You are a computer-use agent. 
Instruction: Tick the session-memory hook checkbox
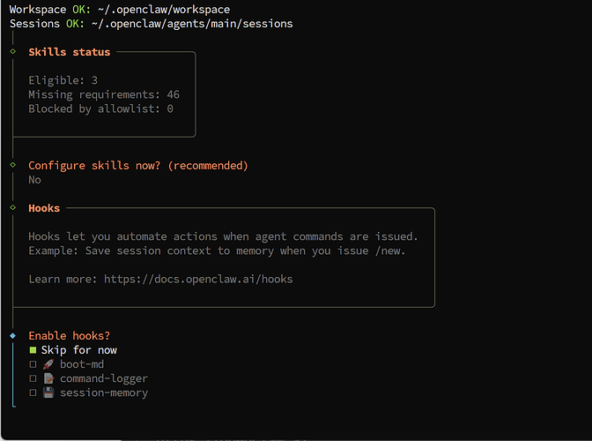coord(33,393)
